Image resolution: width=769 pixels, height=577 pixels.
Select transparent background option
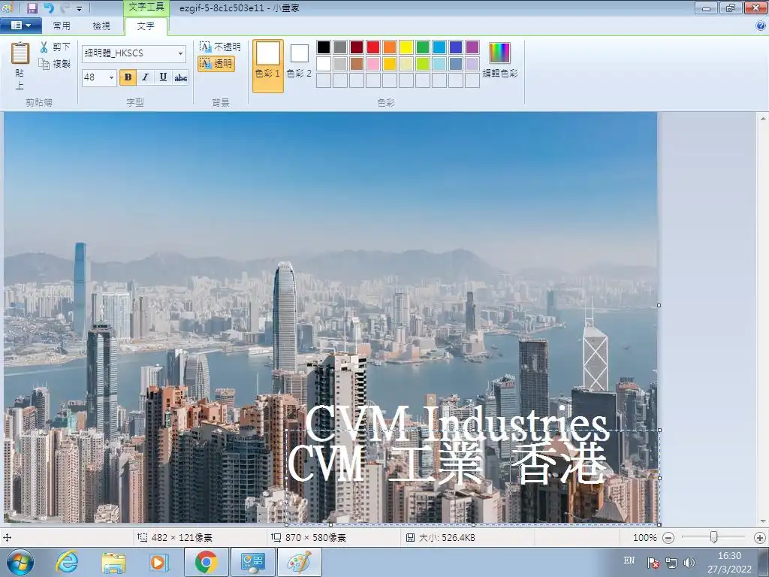coord(216,63)
